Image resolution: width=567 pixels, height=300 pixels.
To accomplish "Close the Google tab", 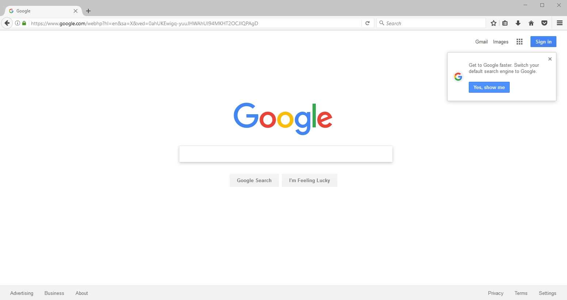I will pyautogui.click(x=76, y=11).
